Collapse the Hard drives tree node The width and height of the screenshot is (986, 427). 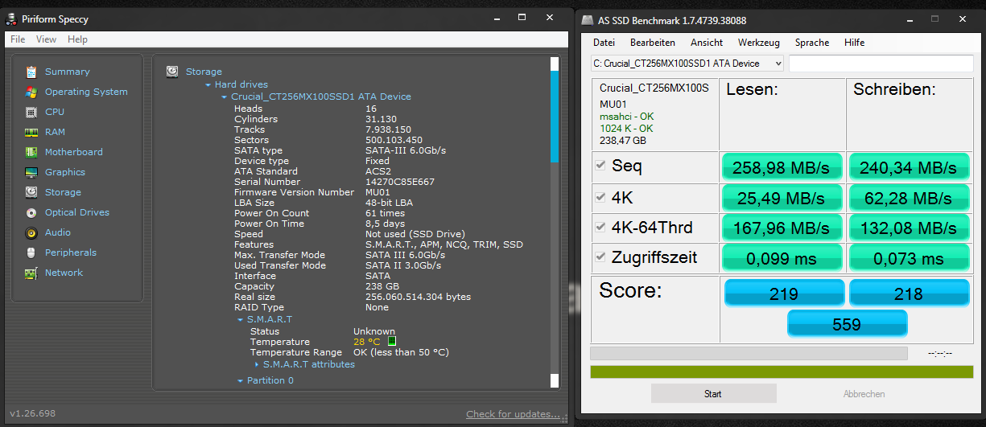pyautogui.click(x=208, y=84)
